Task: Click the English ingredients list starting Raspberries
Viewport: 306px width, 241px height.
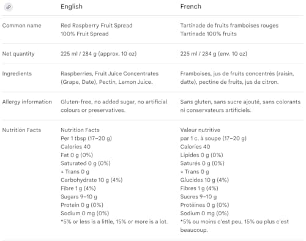Action: pos(110,78)
